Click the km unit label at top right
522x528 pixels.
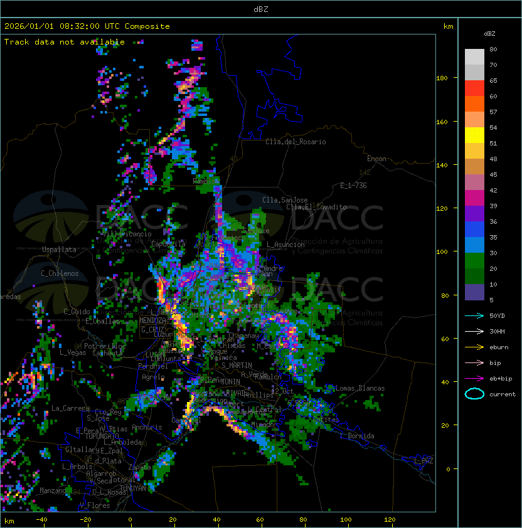(x=448, y=26)
